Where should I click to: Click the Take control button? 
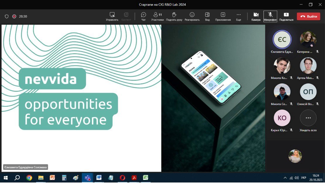(x=112, y=16)
